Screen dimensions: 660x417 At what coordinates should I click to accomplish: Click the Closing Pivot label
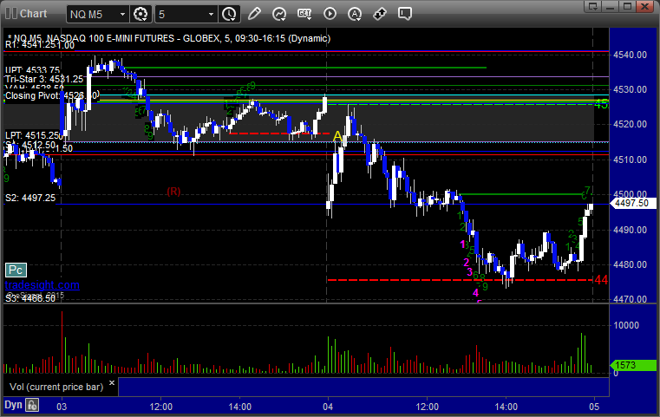click(51, 95)
